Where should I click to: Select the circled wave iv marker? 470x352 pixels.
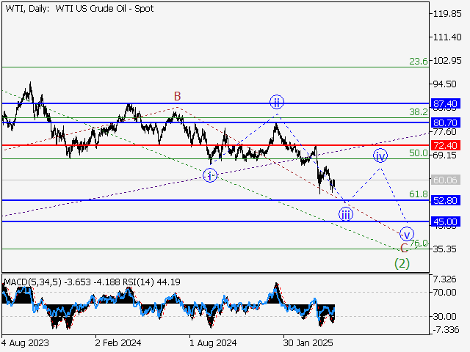pyautogui.click(x=380, y=155)
